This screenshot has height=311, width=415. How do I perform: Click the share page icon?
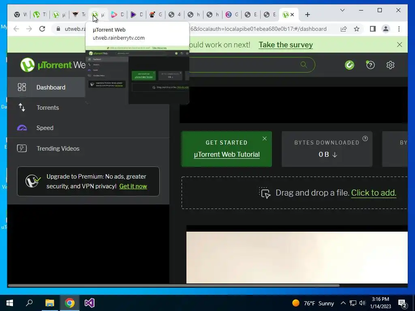(344, 29)
